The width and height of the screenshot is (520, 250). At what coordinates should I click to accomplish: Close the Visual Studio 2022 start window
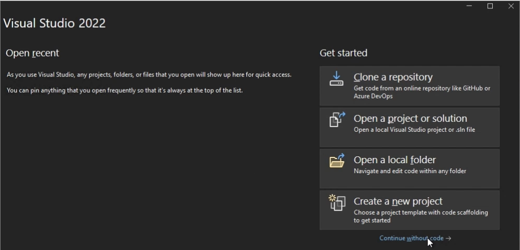(511, 6)
